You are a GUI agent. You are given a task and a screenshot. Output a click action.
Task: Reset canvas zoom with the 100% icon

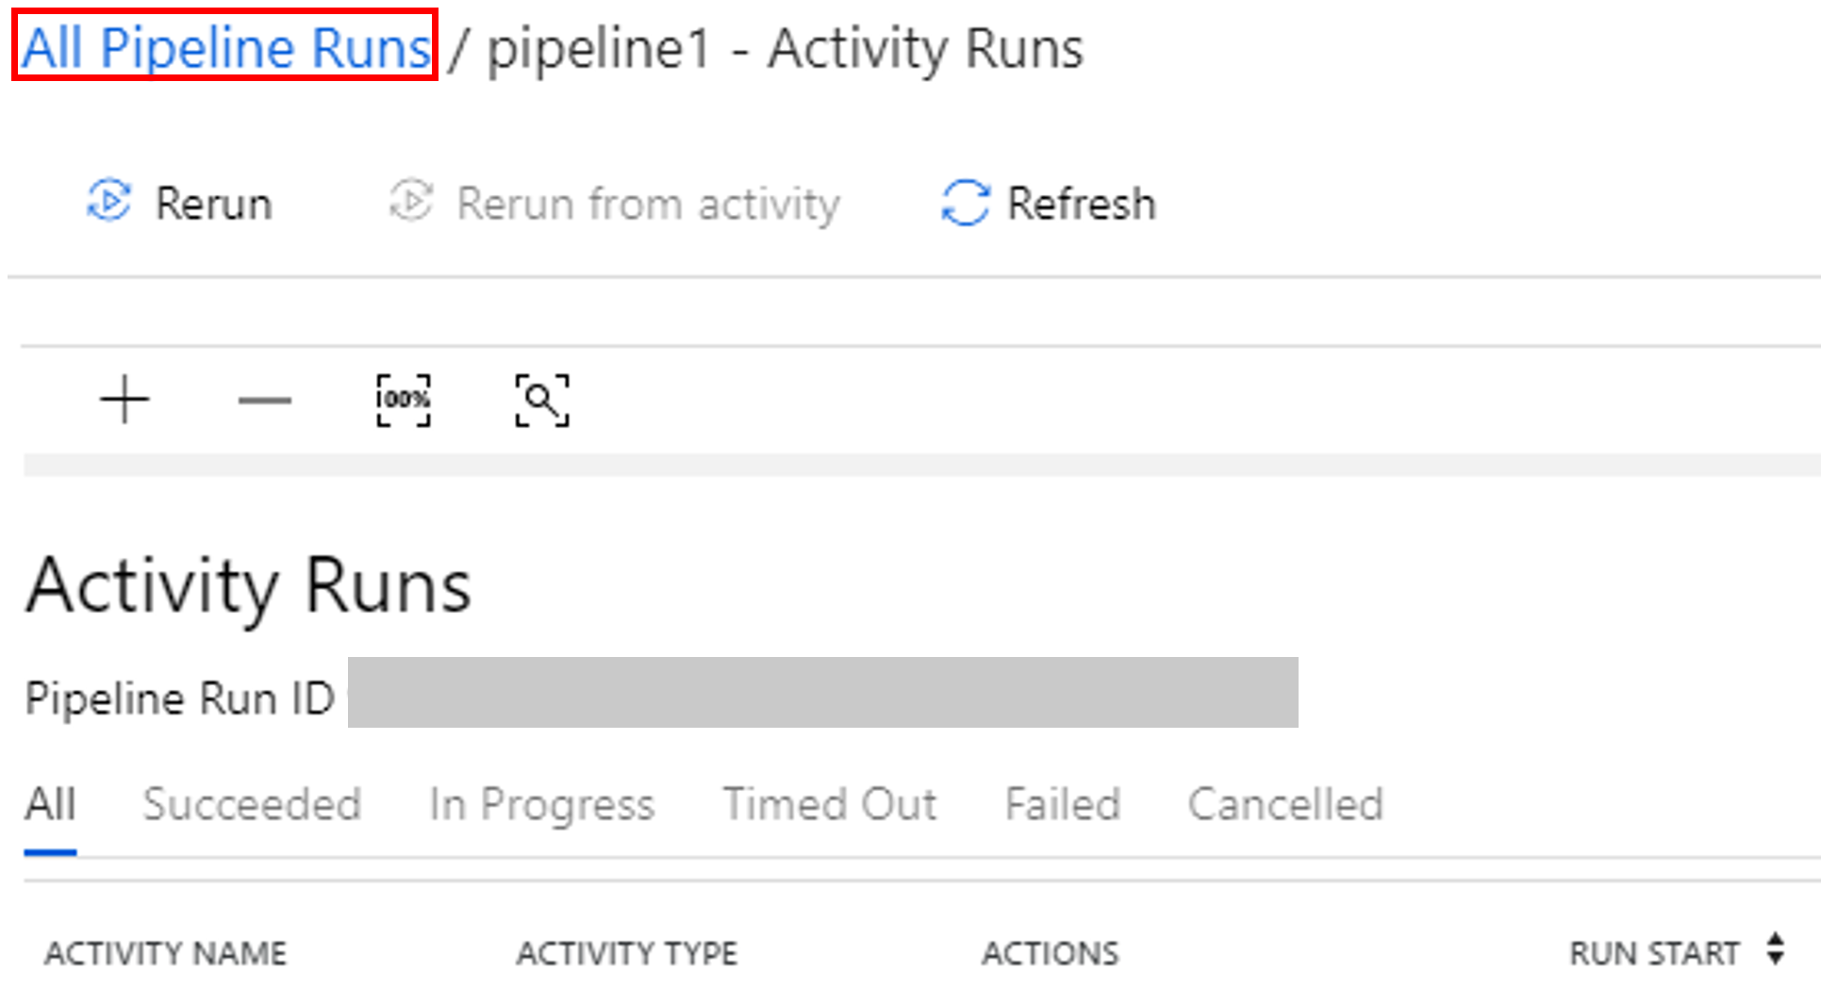[x=404, y=399]
